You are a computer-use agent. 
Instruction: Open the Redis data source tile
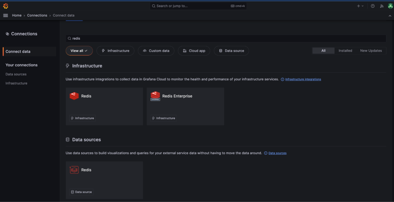(x=104, y=180)
